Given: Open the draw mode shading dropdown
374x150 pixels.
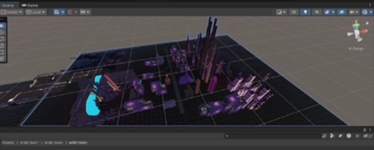Looking at the screenshot, I should [x=281, y=12].
